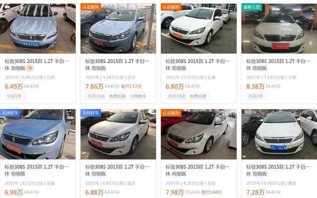317x198 pixels.
Task: Open the Wuhan blue 308S car photo
Action: coord(118,29)
